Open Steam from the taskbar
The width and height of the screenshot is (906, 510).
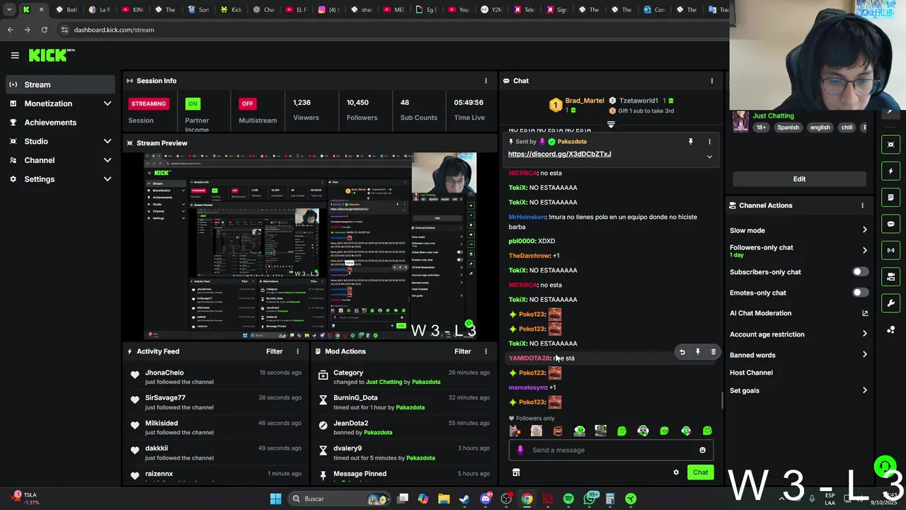tap(464, 499)
